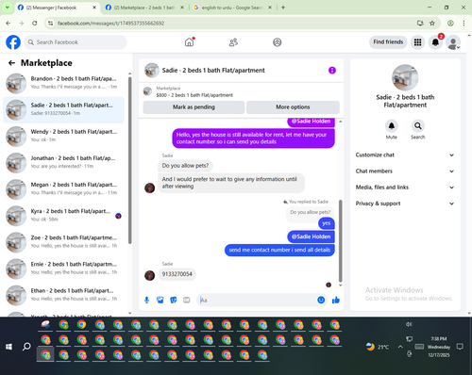Open Ernie's conversation
Image resolution: width=472 pixels, height=375 pixels.
[x=63, y=269]
